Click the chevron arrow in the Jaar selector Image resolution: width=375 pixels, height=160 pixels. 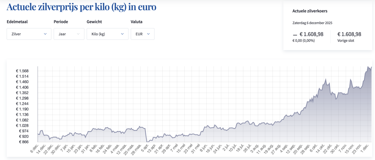tap(78, 34)
